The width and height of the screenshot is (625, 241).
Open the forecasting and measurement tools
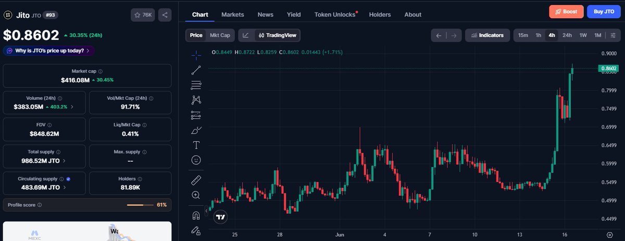196,115
